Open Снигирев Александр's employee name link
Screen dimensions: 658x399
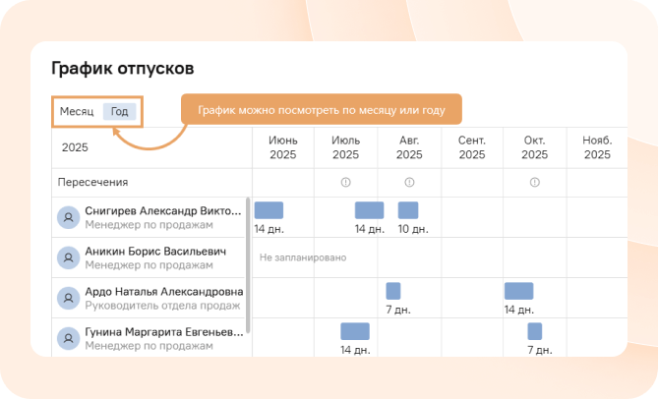(x=162, y=210)
